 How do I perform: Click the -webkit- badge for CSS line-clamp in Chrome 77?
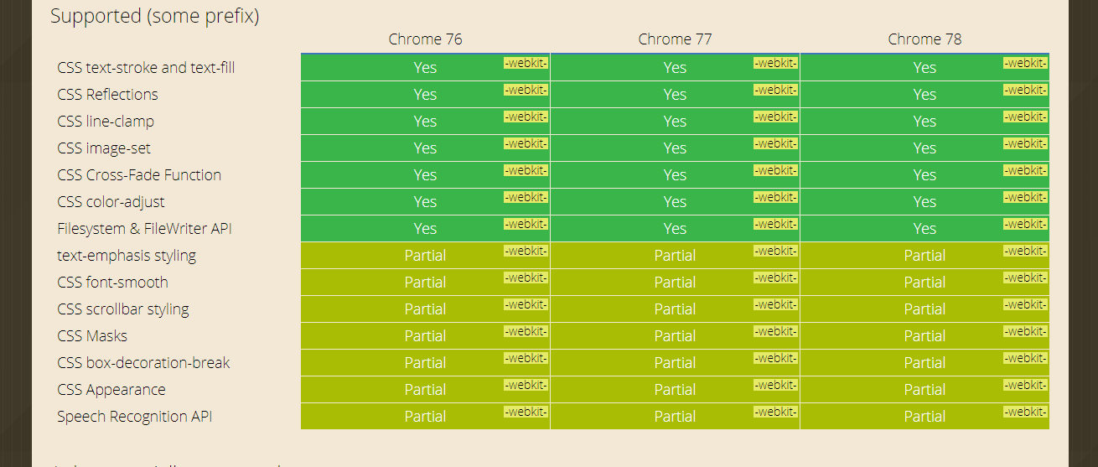(x=775, y=117)
